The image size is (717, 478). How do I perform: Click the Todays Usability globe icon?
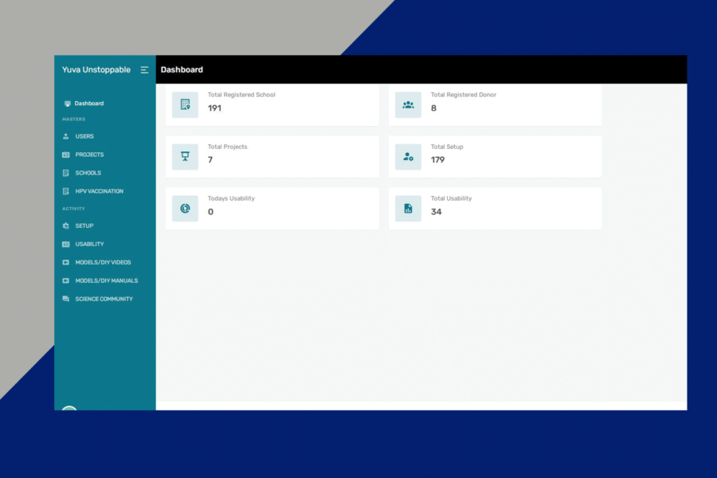(x=185, y=209)
